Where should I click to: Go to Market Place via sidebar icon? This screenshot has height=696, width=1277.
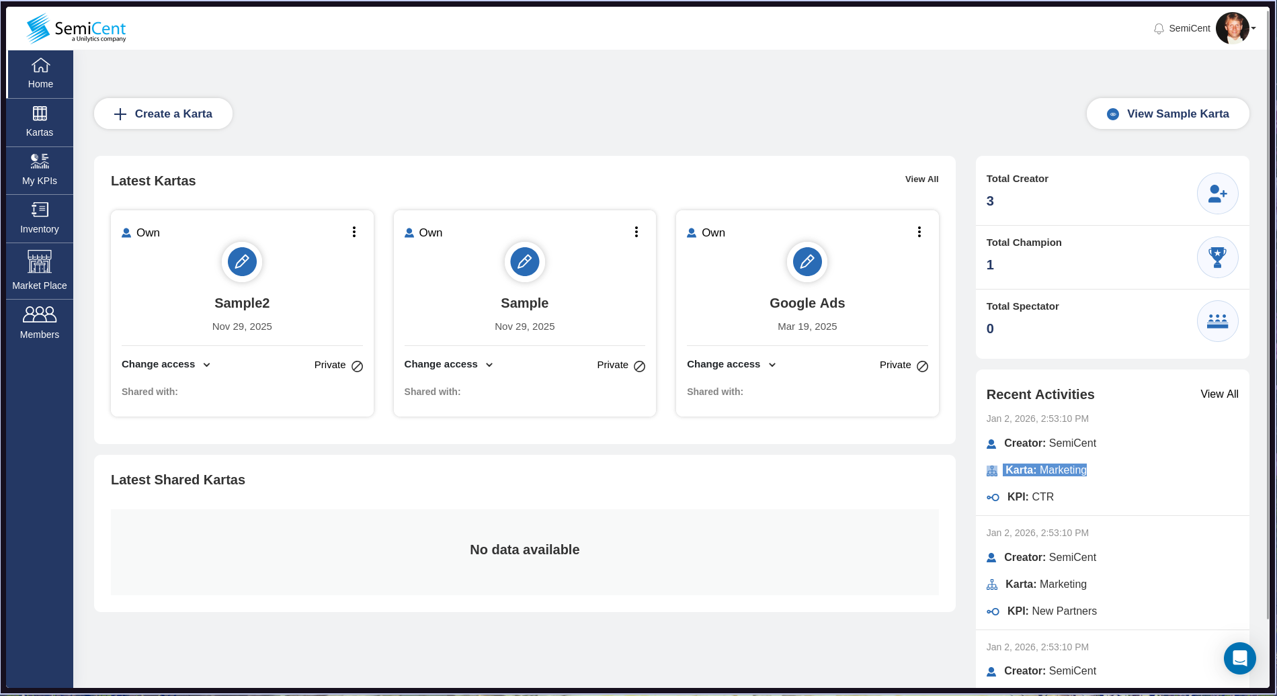click(x=40, y=270)
